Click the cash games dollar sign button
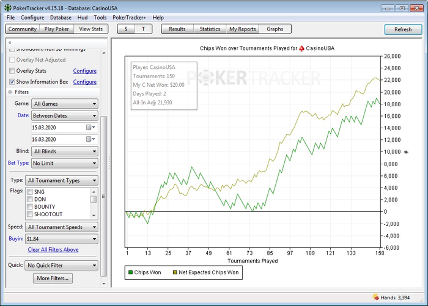Screen dimensions: 428x306 coord(125,29)
